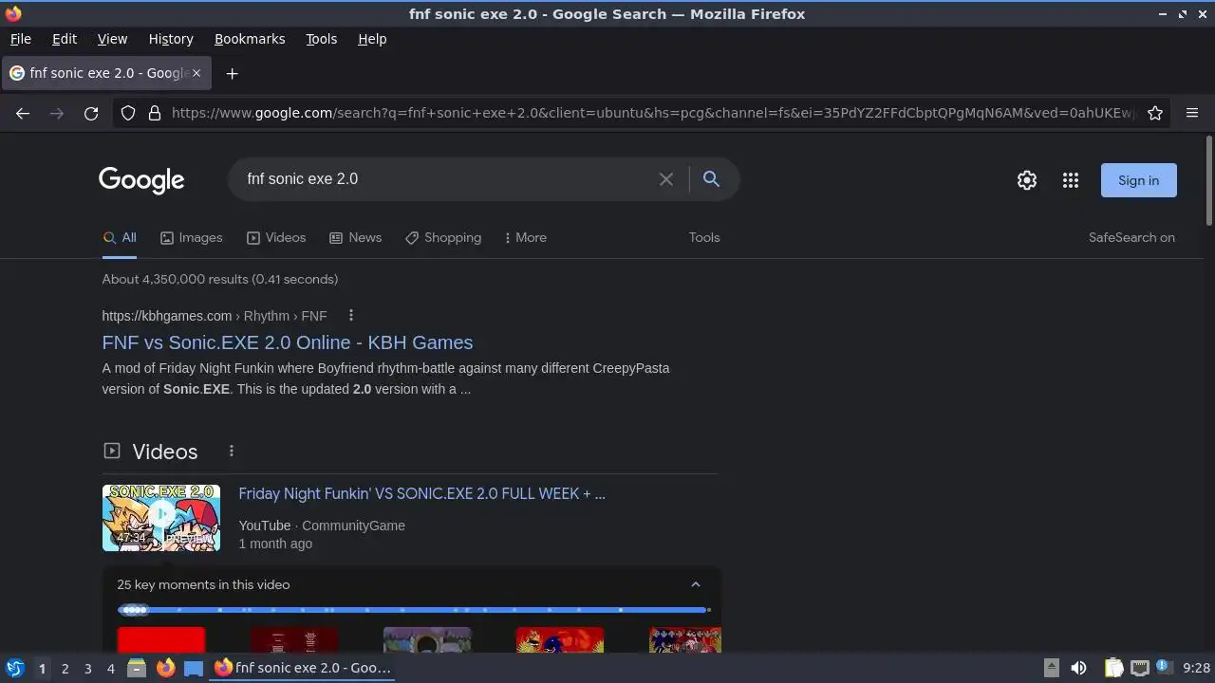
Task: Switch to workspace 3
Action: (x=87, y=668)
